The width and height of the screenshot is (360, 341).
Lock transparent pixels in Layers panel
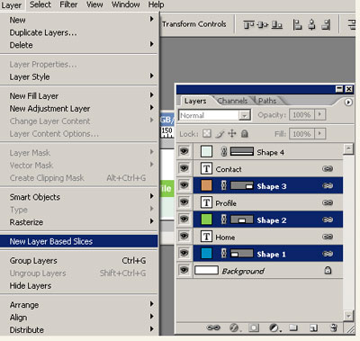[207, 133]
